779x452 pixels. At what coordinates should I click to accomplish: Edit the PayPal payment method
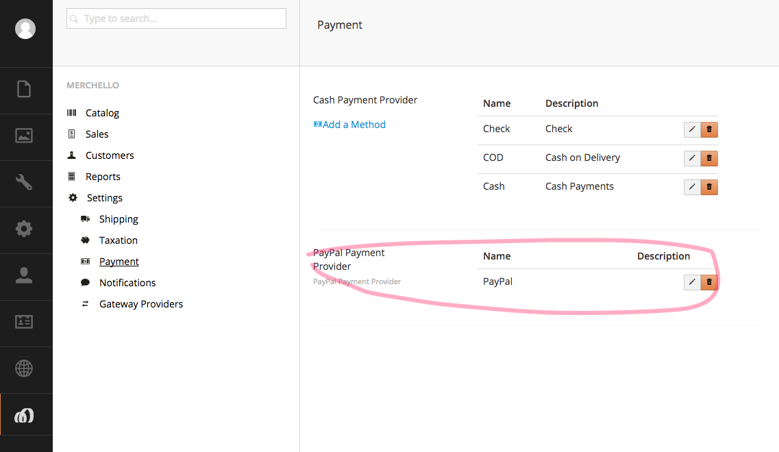tap(692, 282)
